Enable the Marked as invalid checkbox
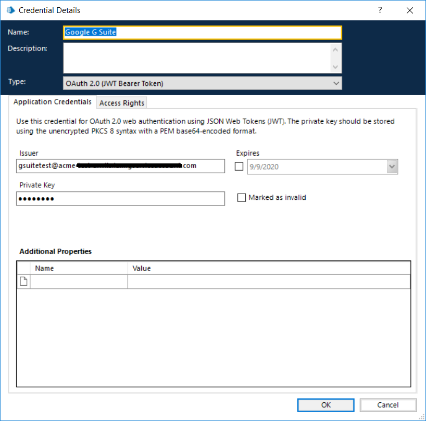The image size is (426, 421). (241, 198)
